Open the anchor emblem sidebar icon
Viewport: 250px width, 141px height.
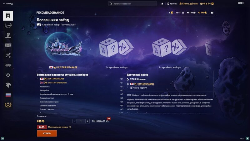(8, 105)
